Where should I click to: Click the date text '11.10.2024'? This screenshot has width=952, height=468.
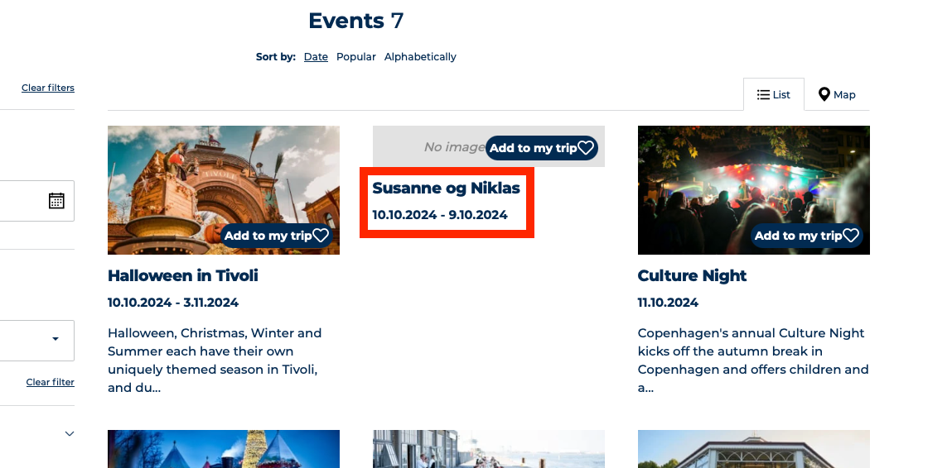pos(668,303)
